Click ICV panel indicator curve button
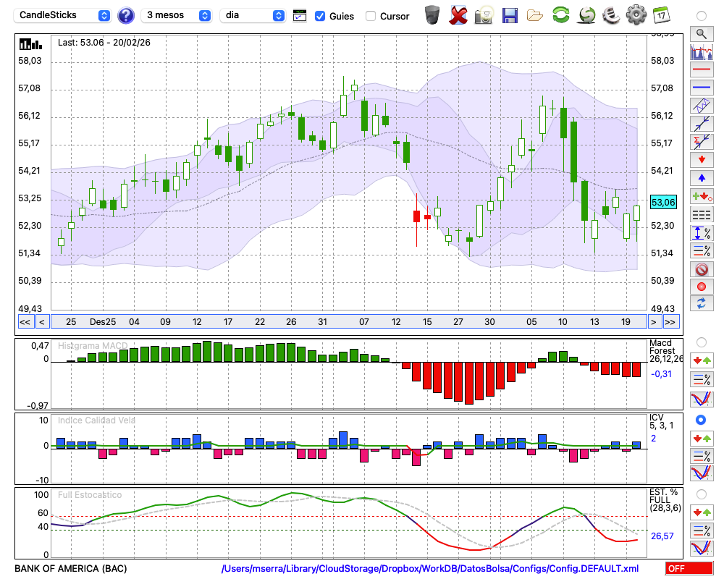The width and height of the screenshot is (724, 579). tap(702, 473)
